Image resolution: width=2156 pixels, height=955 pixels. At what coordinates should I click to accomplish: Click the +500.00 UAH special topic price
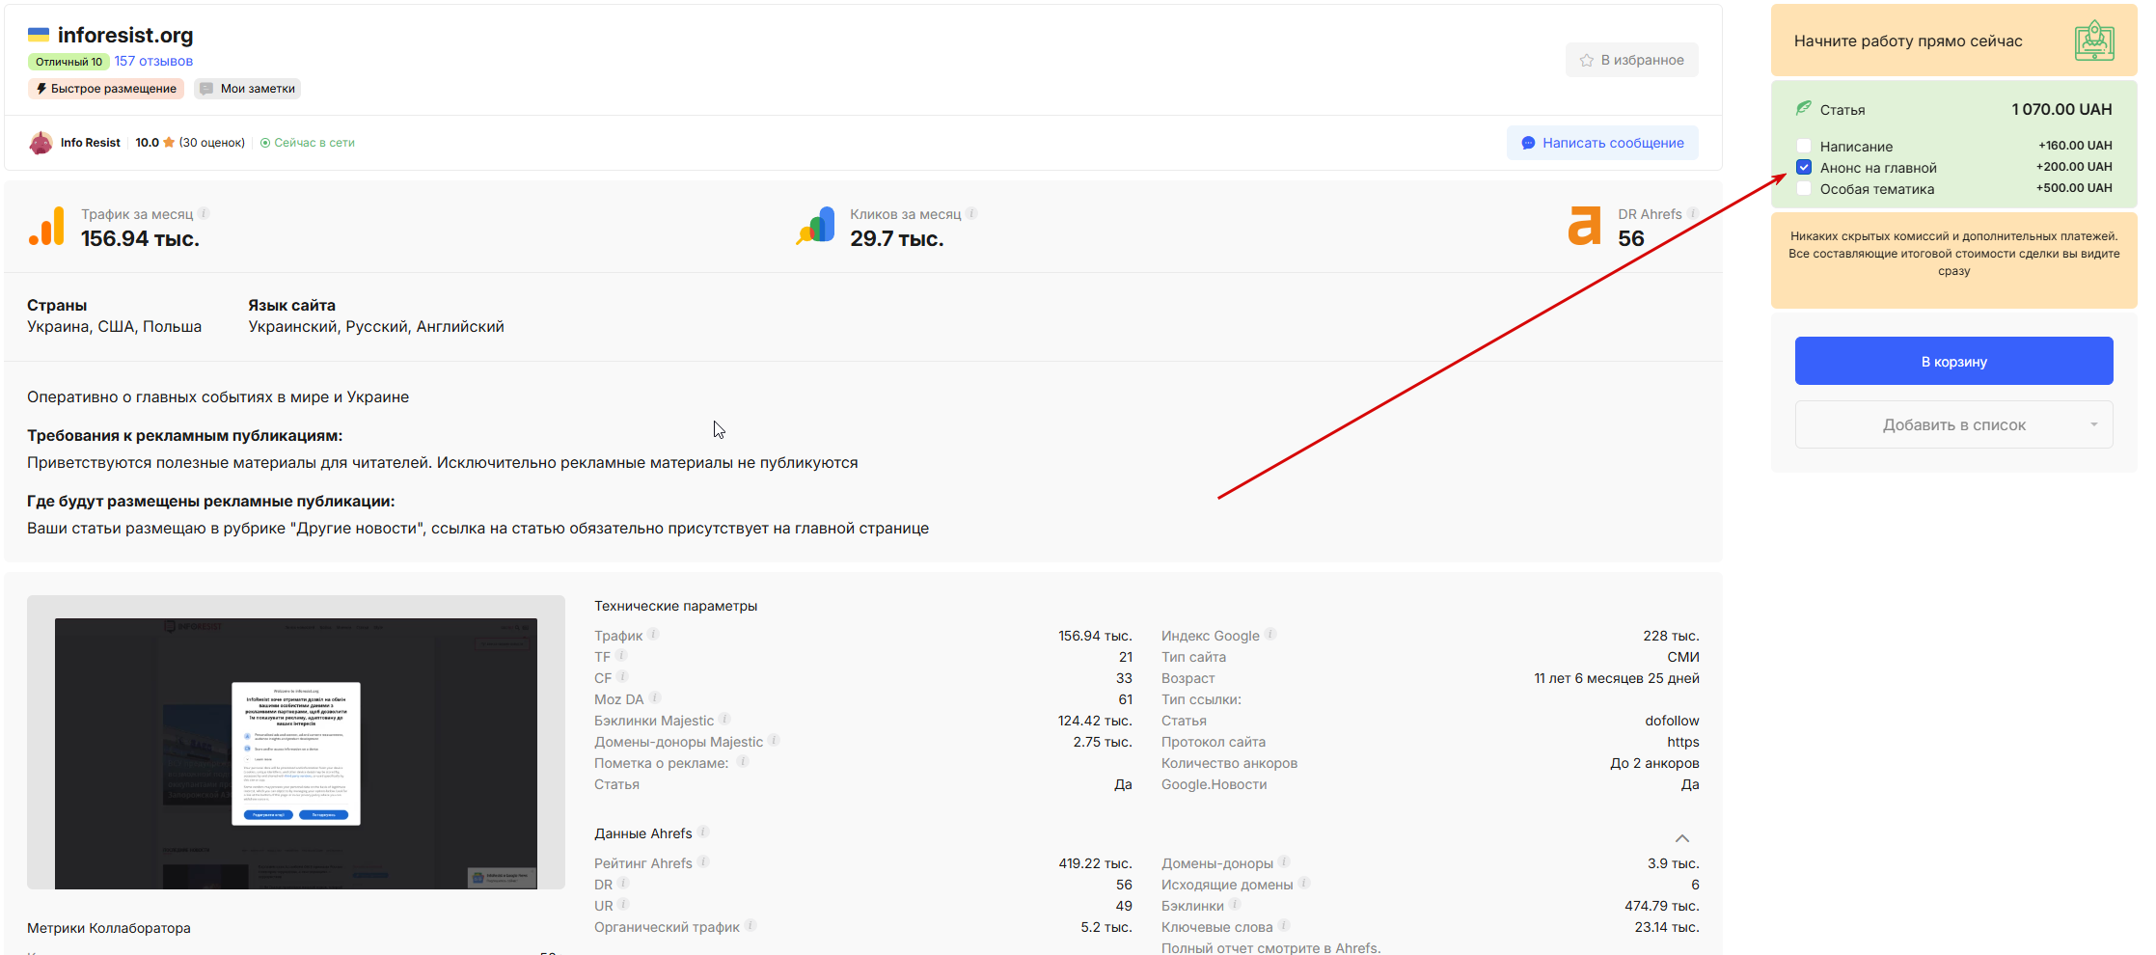[x=2074, y=188]
